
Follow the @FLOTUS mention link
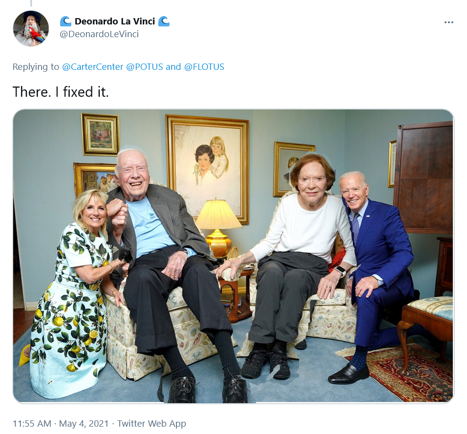pos(204,67)
